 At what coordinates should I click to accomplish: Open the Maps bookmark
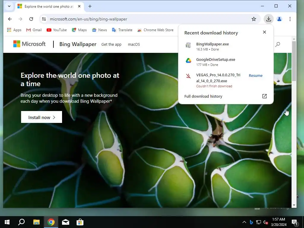tap(79, 30)
